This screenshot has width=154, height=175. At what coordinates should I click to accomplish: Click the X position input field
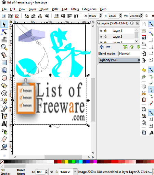(x=94, y=16)
